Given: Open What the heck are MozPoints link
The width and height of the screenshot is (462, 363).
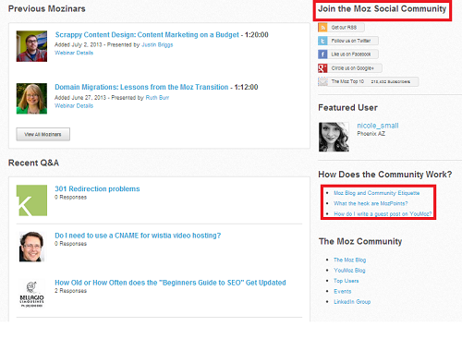Looking at the screenshot, I should (371, 203).
